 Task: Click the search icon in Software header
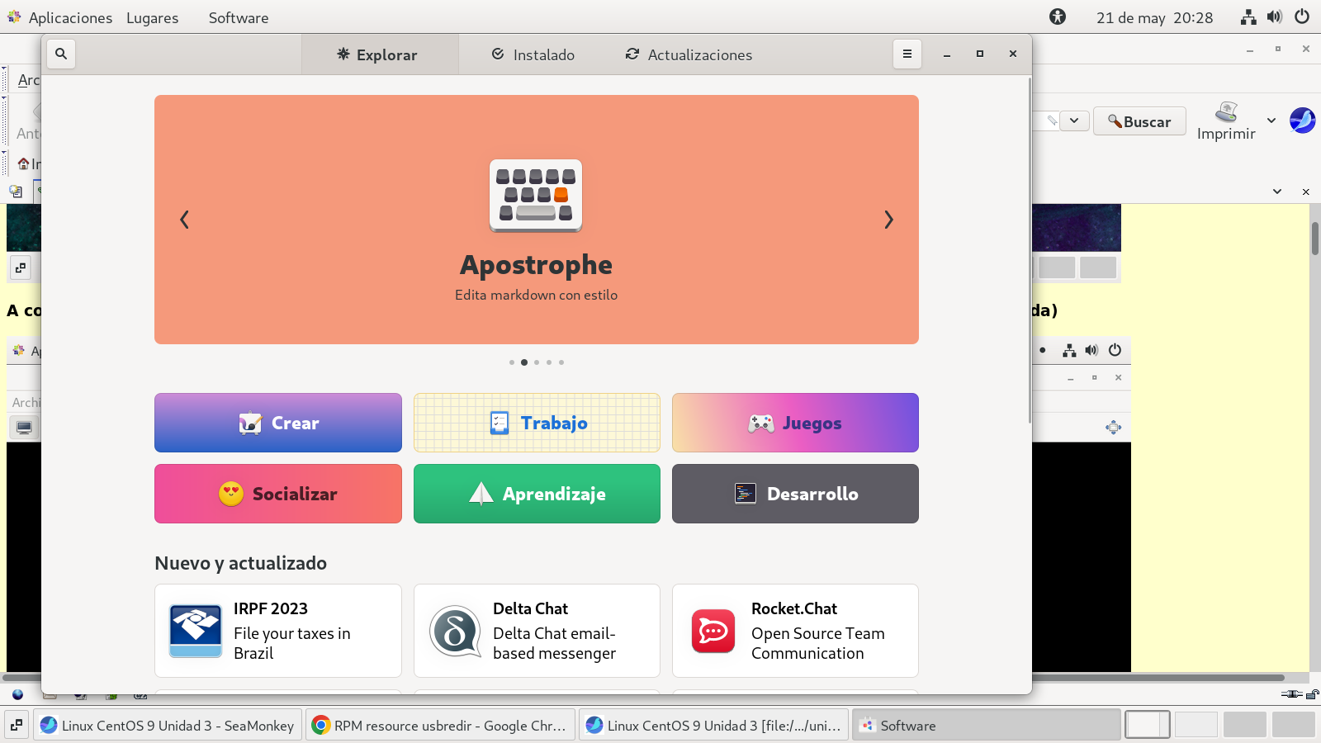[61, 54]
